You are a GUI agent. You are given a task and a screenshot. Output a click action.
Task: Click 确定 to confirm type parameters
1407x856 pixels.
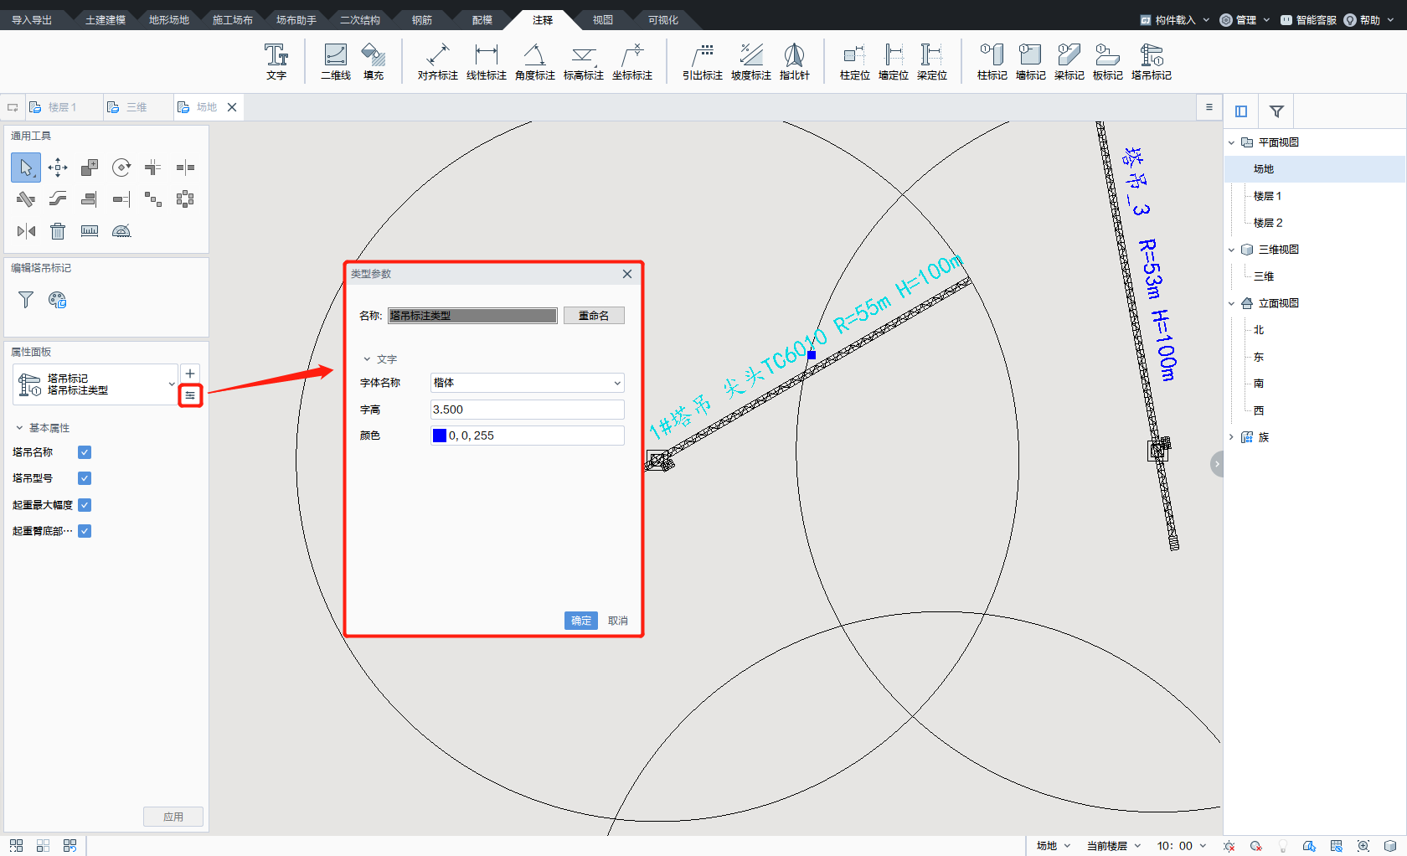coord(581,621)
